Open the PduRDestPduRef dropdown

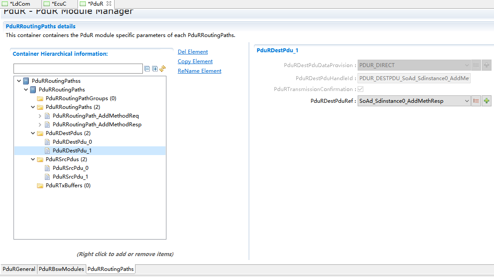point(467,101)
